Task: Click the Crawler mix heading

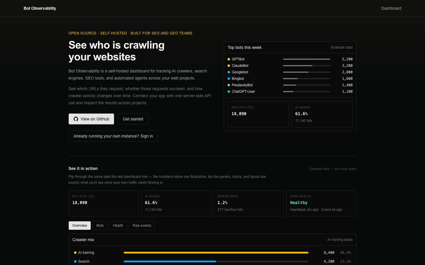Action: tap(83, 240)
